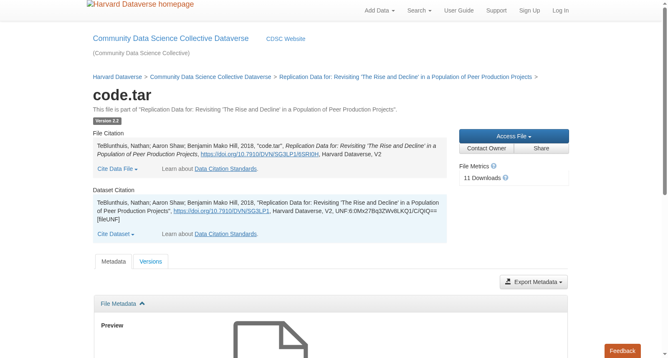Go to Harvard Dataverse breadcrumb link
This screenshot has width=668, height=358.
pyautogui.click(x=117, y=77)
